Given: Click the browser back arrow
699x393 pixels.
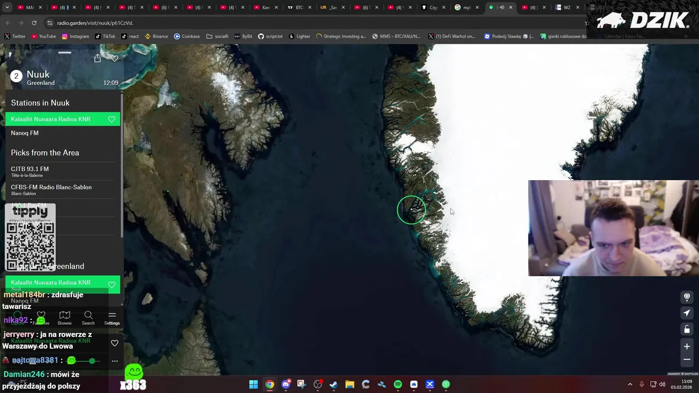Looking at the screenshot, I should click(8, 23).
